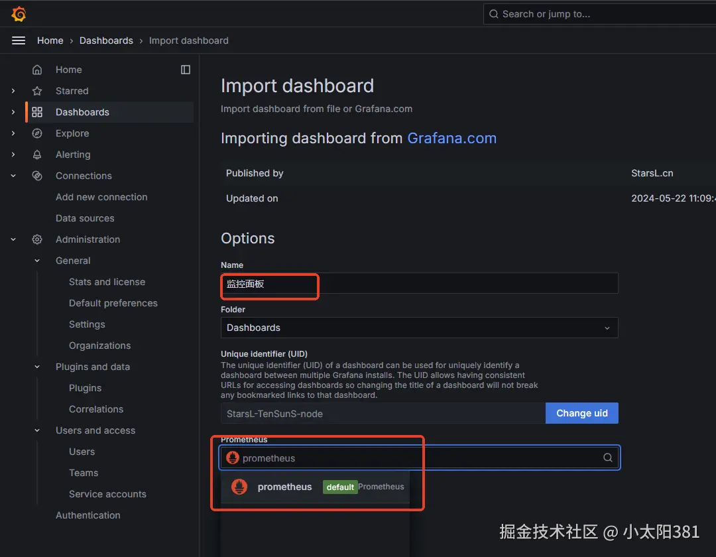This screenshot has height=557, width=716.
Task: Open Plugins page in sidebar
Action: 85,388
